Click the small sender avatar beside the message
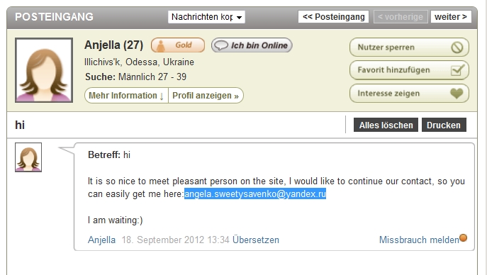Viewport: 487px width, 275px height. coord(28,157)
